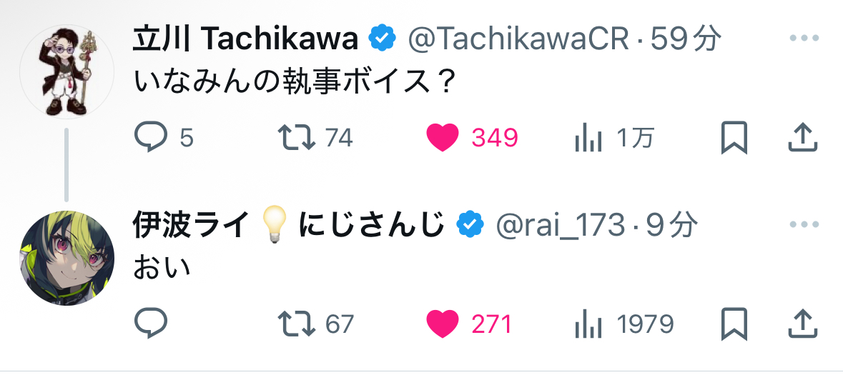Unlike Tachikawa's tweet with 349 likes

point(443,137)
